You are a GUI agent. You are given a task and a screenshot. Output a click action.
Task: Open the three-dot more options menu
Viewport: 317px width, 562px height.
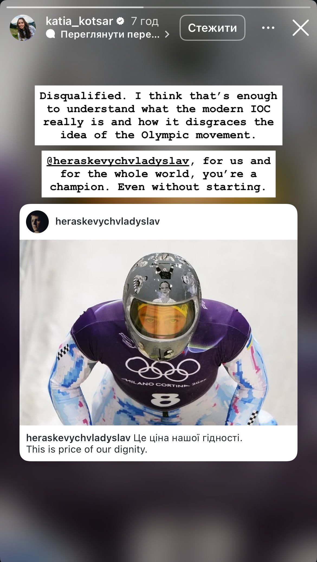(x=268, y=28)
